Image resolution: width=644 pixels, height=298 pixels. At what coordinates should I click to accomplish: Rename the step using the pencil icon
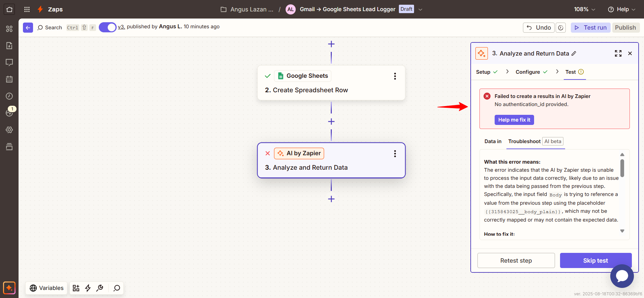coord(574,54)
